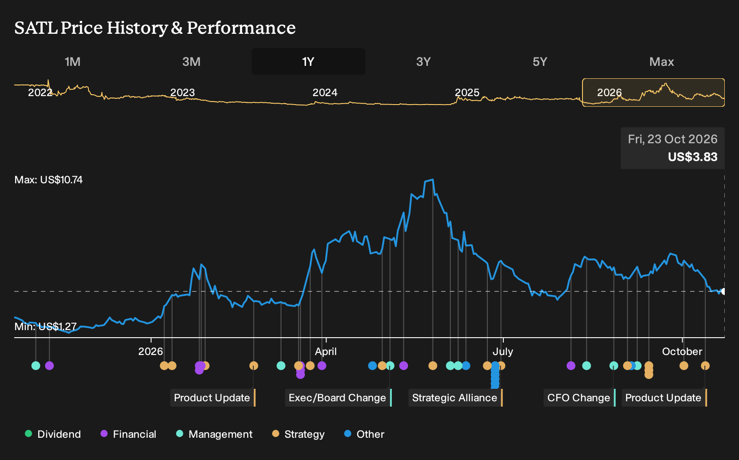The image size is (739, 460).
Task: Toggle the Strategy legend filter
Action: point(298,434)
